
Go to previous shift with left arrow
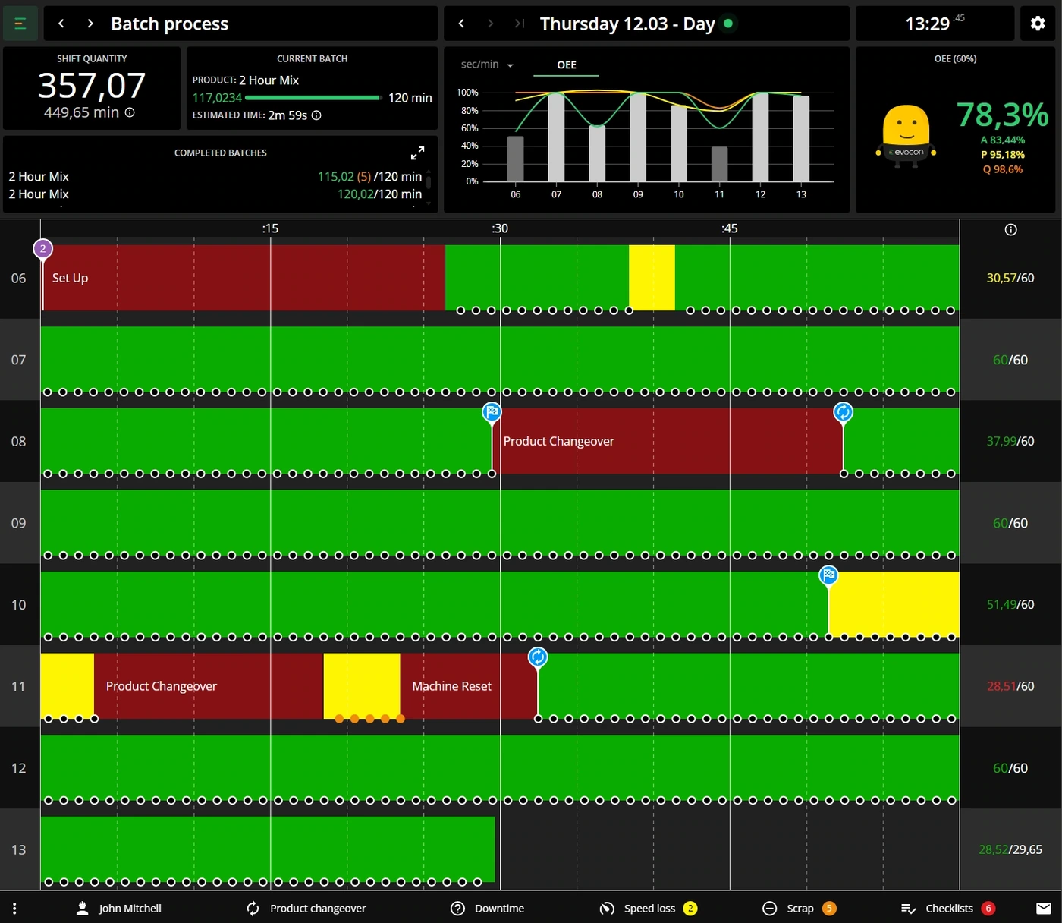coord(461,24)
